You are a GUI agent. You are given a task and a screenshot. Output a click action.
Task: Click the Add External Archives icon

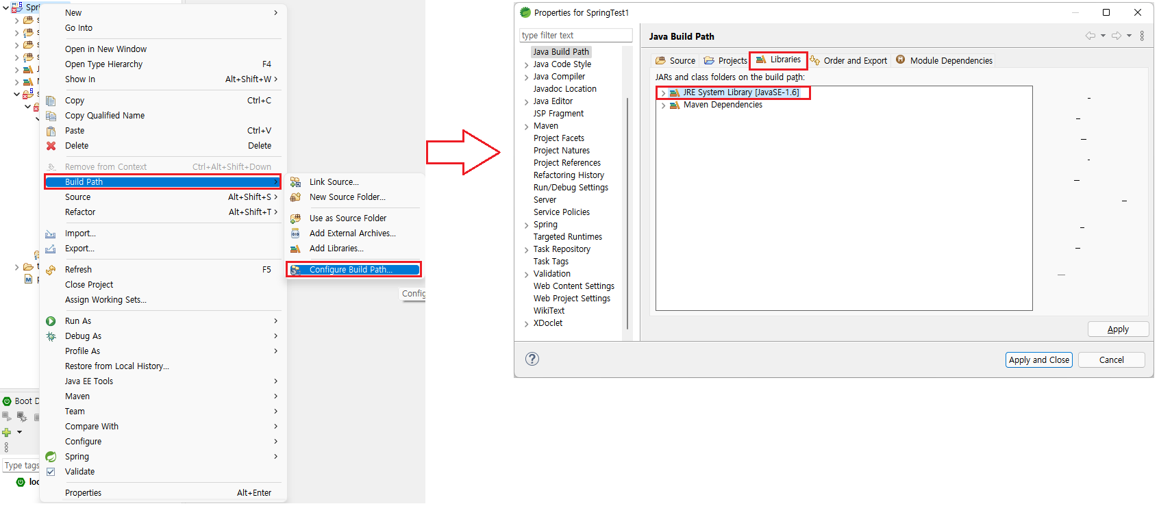295,234
